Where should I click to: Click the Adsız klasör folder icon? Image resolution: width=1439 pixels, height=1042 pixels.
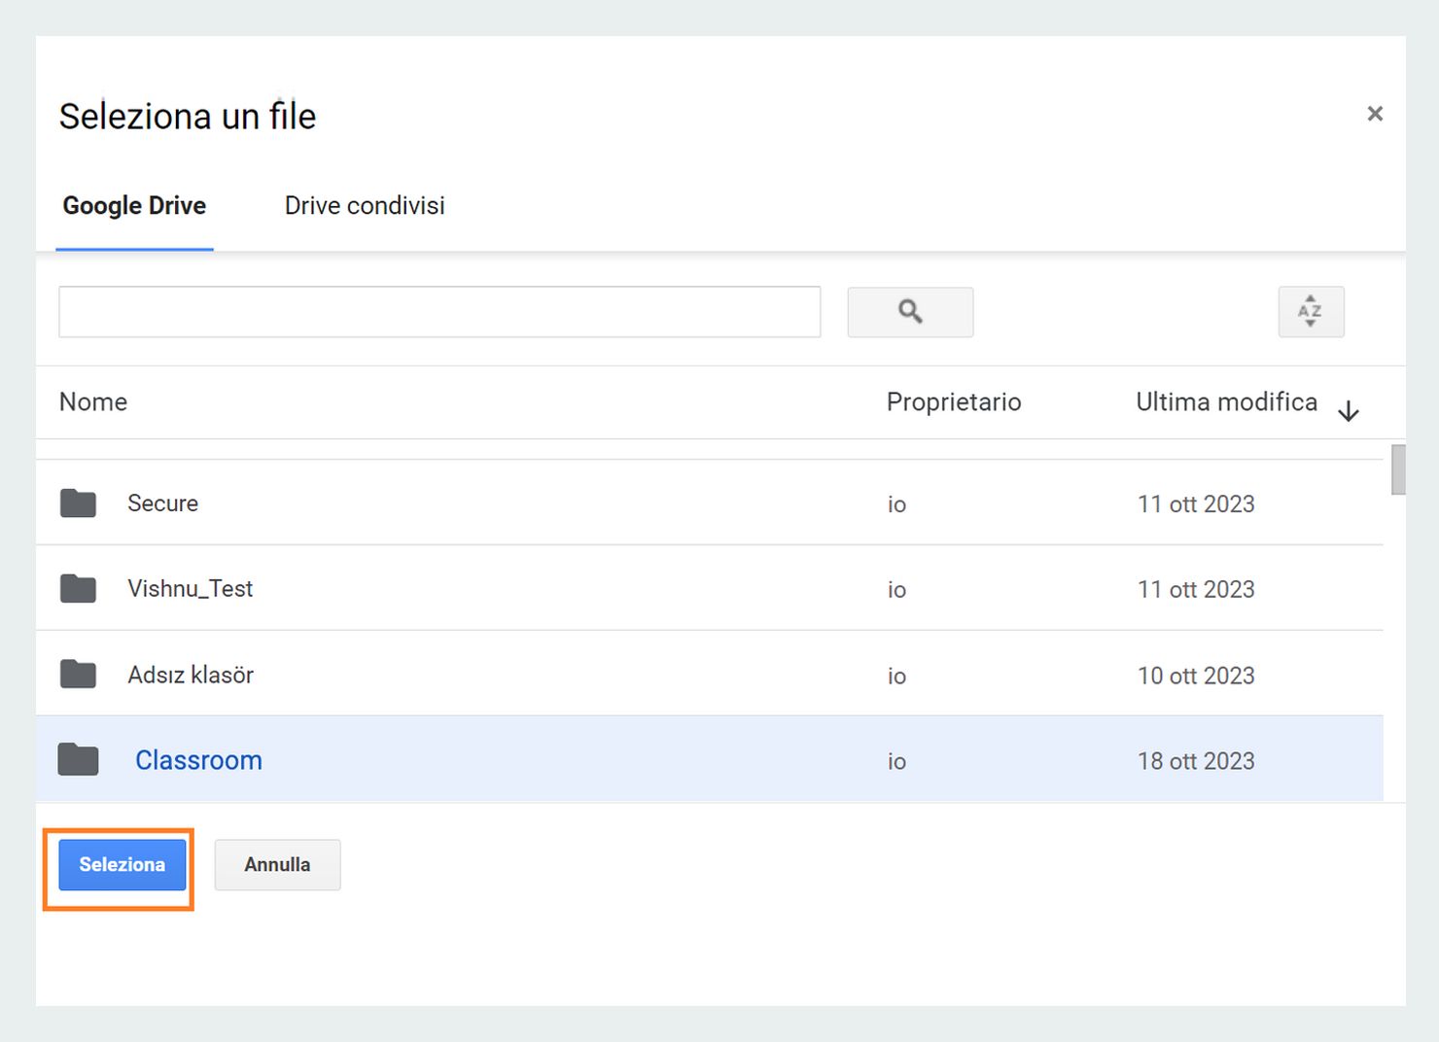point(78,675)
